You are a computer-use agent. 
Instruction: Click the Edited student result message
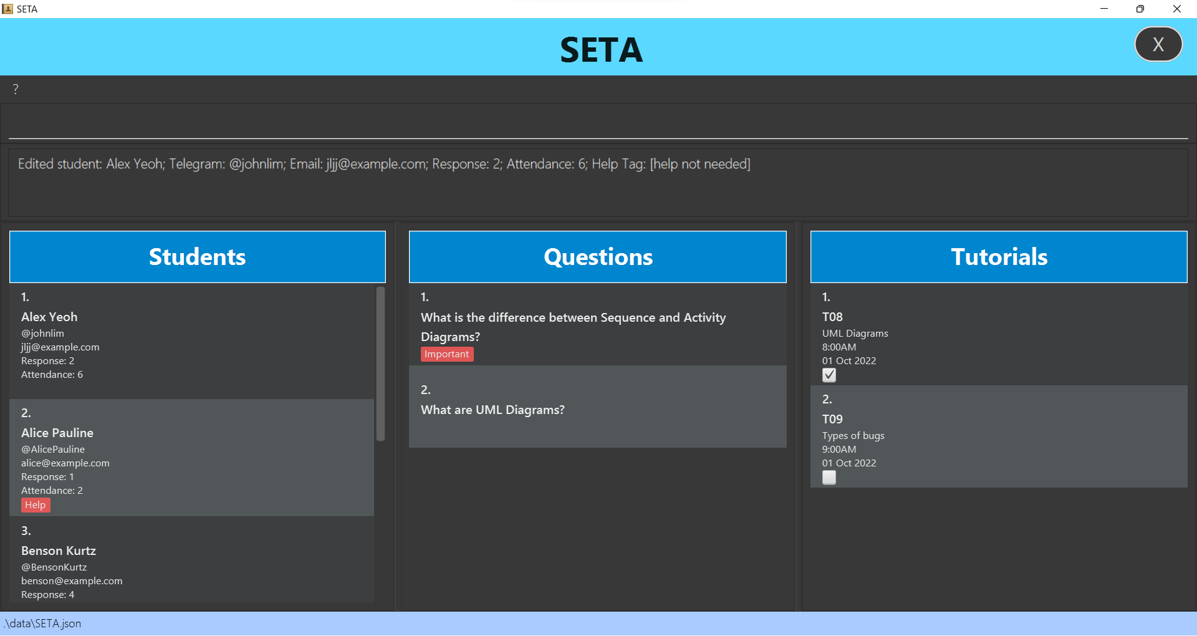click(x=384, y=164)
